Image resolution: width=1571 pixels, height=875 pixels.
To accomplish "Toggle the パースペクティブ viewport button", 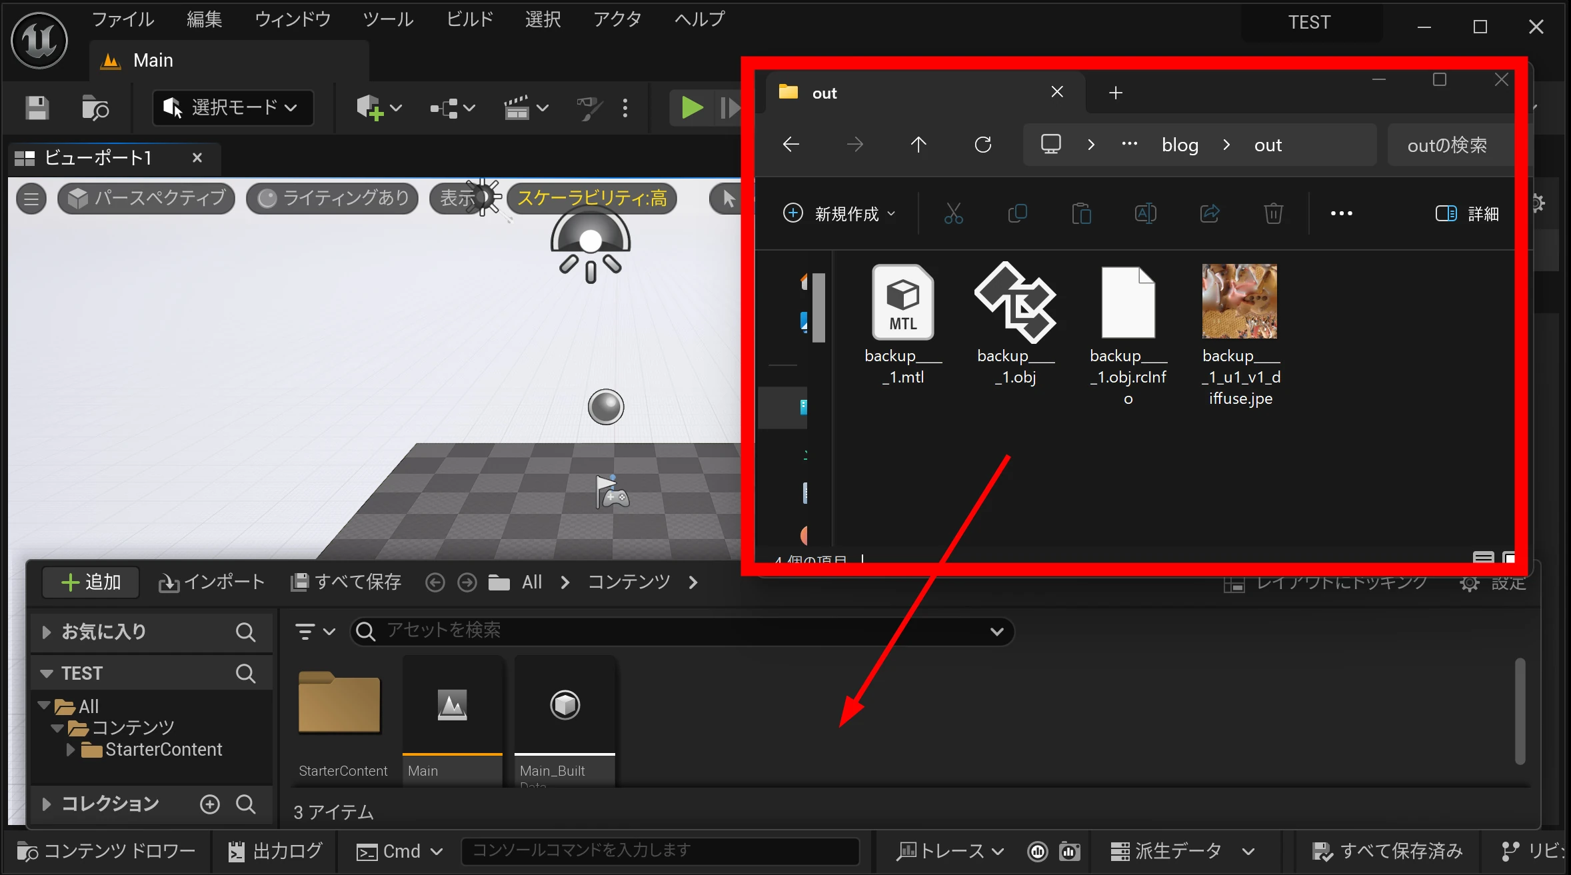I will [147, 199].
